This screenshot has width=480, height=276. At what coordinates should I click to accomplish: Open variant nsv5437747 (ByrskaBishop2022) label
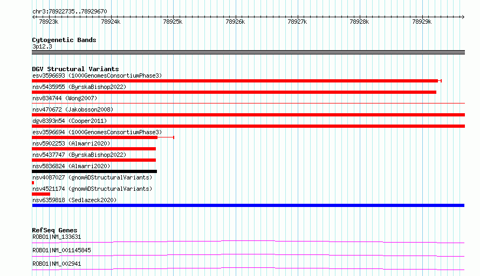[x=79, y=155]
